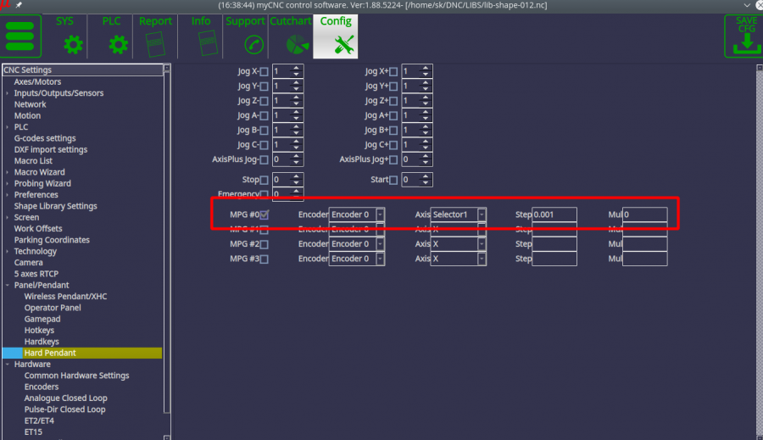Image resolution: width=763 pixels, height=440 pixels.
Task: Select the Config tab
Action: click(x=335, y=36)
